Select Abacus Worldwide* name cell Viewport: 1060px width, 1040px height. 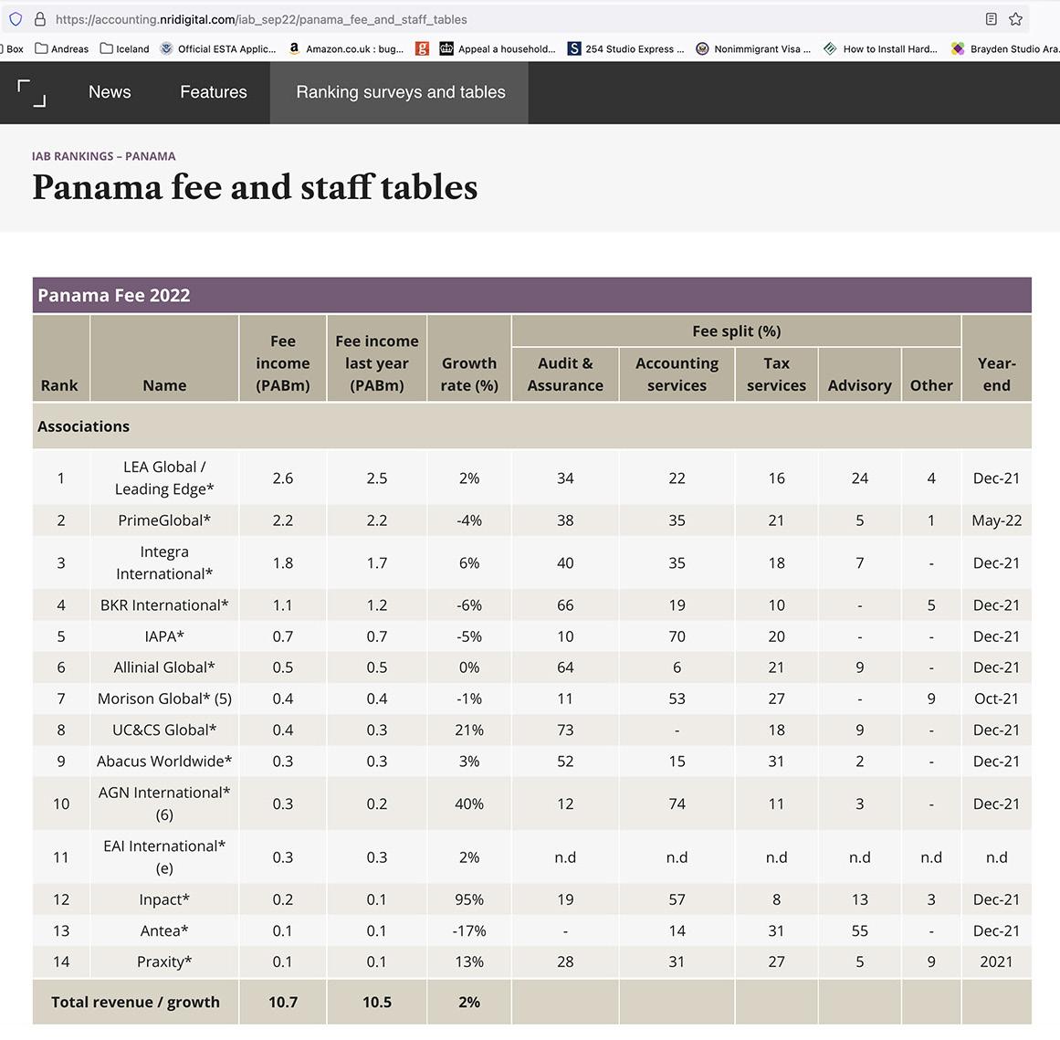click(x=164, y=761)
